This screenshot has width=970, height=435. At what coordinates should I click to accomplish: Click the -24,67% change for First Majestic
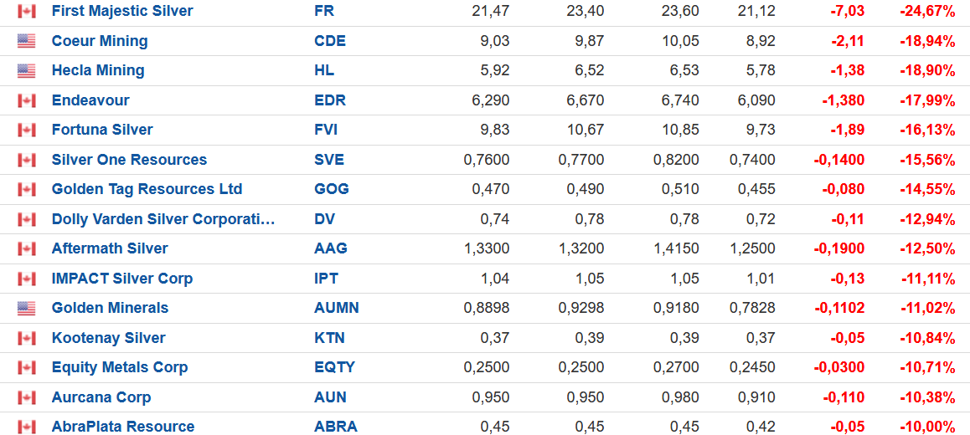click(x=927, y=12)
